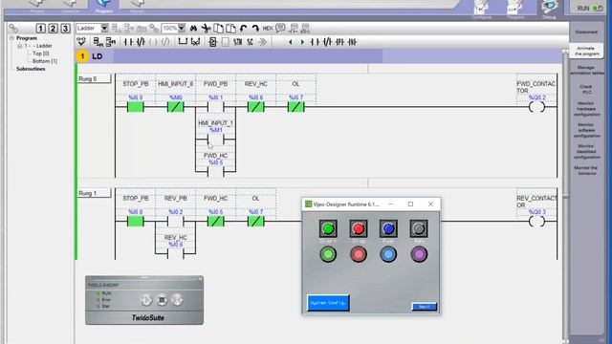Collapse the Program tree node

[11, 38]
